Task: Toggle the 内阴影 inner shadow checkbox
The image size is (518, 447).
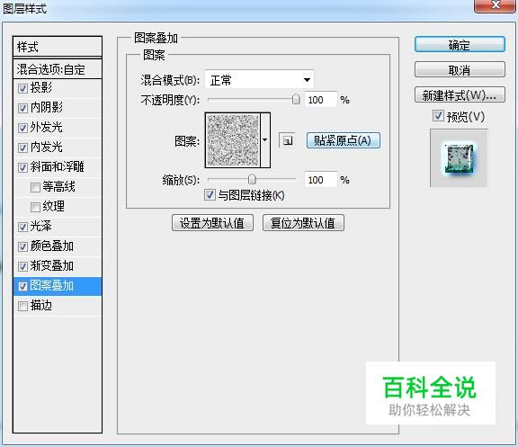Action: pos(22,108)
